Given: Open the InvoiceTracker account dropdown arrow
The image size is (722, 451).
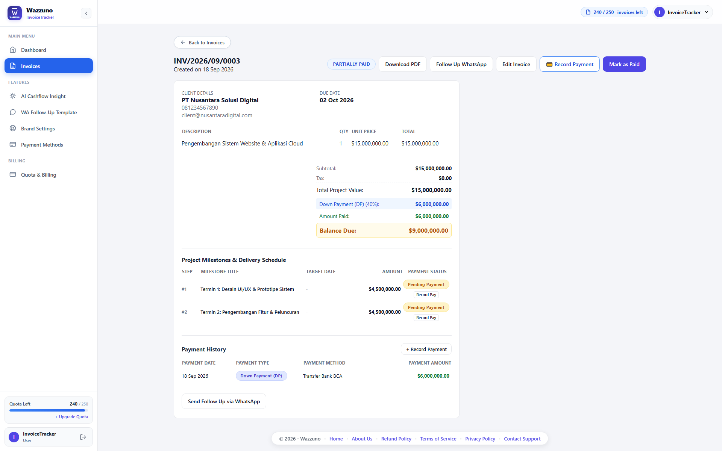Looking at the screenshot, I should click(707, 12).
